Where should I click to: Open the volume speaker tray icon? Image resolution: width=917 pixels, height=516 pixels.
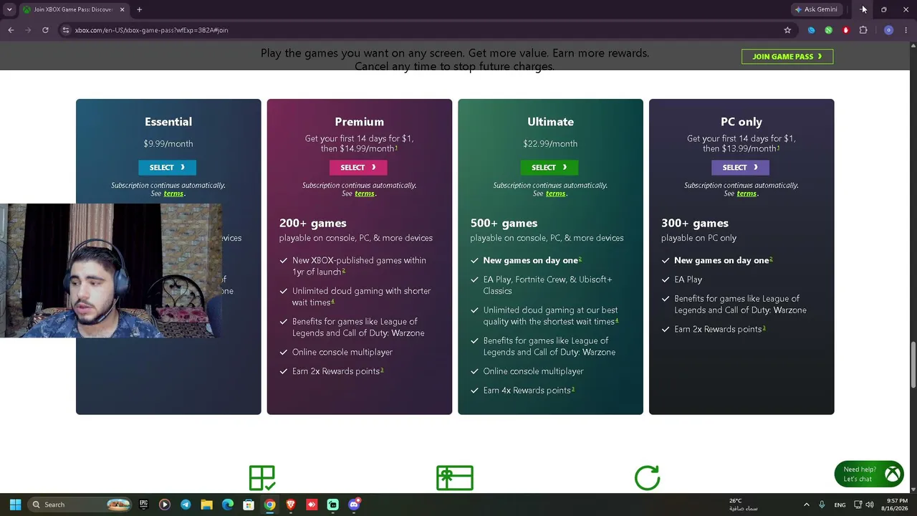[x=870, y=505]
